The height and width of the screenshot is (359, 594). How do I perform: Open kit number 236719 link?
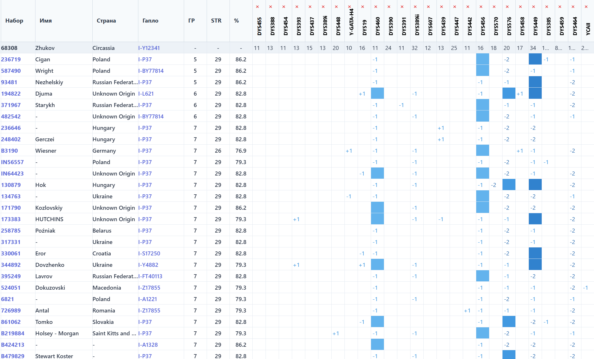(x=11, y=59)
